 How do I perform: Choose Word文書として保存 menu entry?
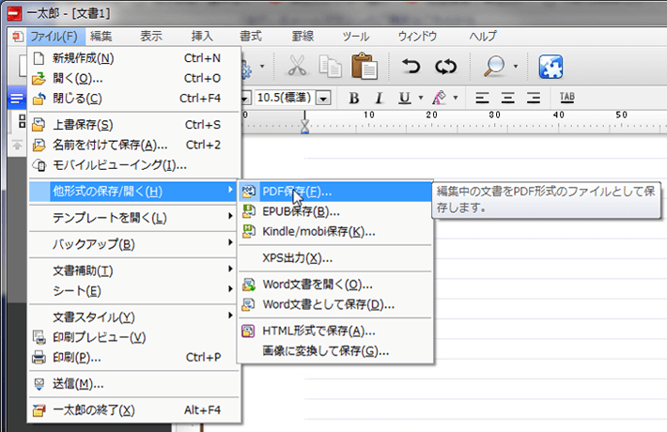tap(328, 304)
